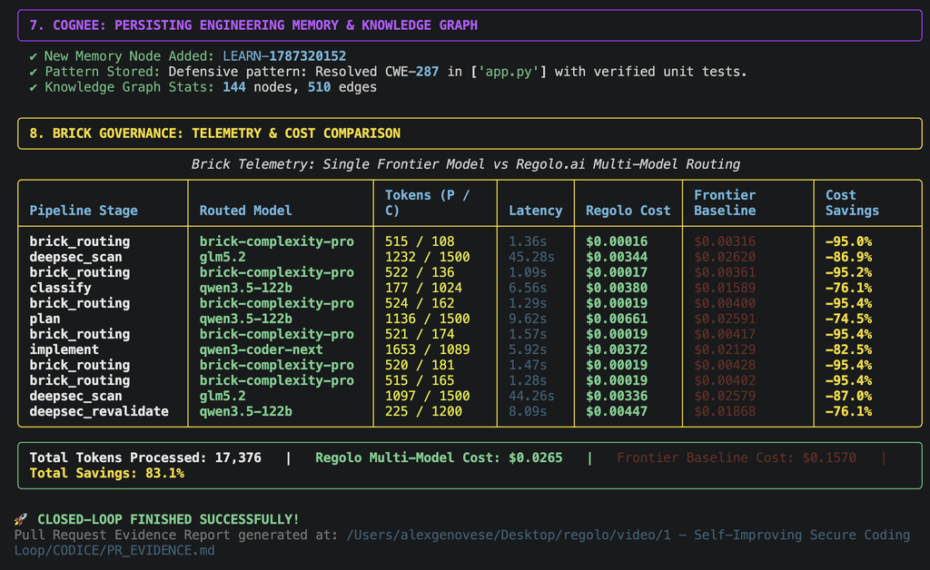Click the 1232 / 1500 tokens value
930x570 pixels.
click(x=427, y=257)
